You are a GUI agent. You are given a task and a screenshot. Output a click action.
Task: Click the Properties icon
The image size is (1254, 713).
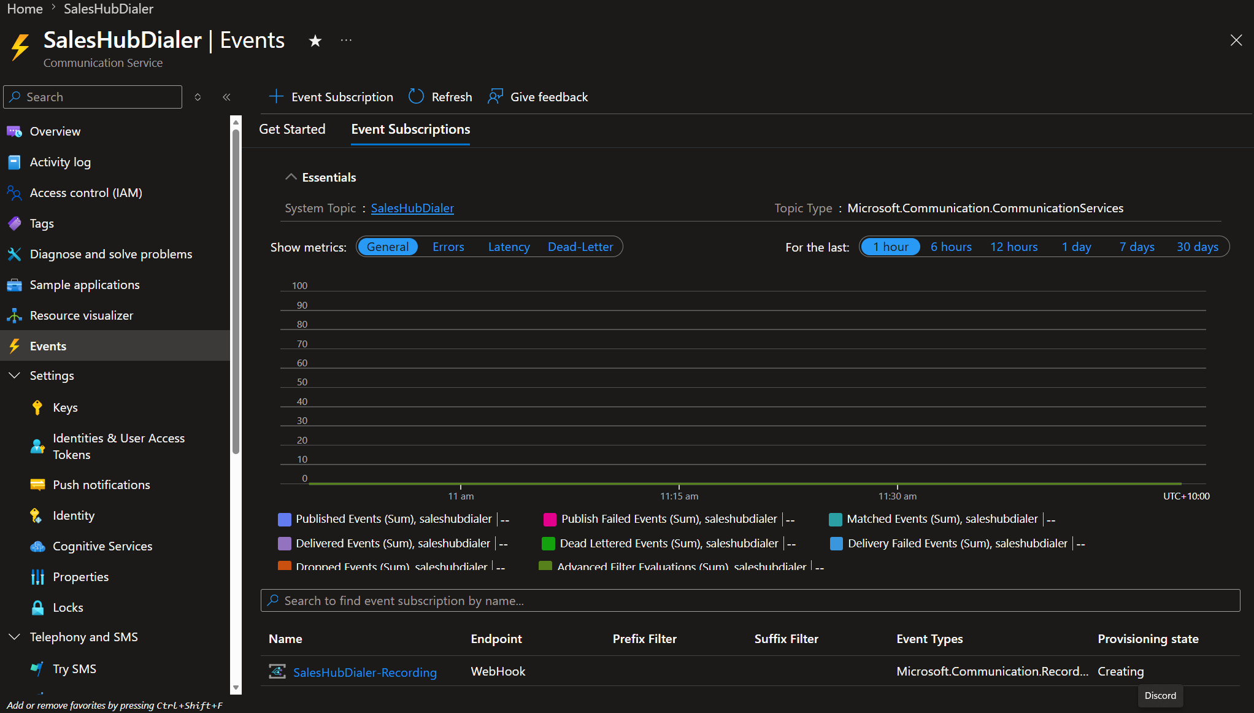click(37, 577)
